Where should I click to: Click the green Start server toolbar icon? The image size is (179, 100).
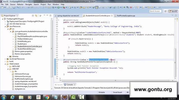pos(124,7)
